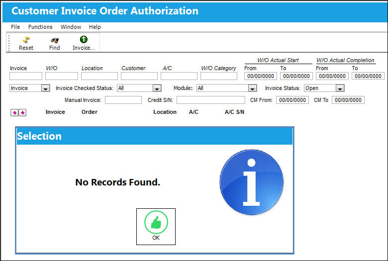This screenshot has width=388, height=261.
Task: Click W/O Actual Start From date field
Action: [x=261, y=76]
